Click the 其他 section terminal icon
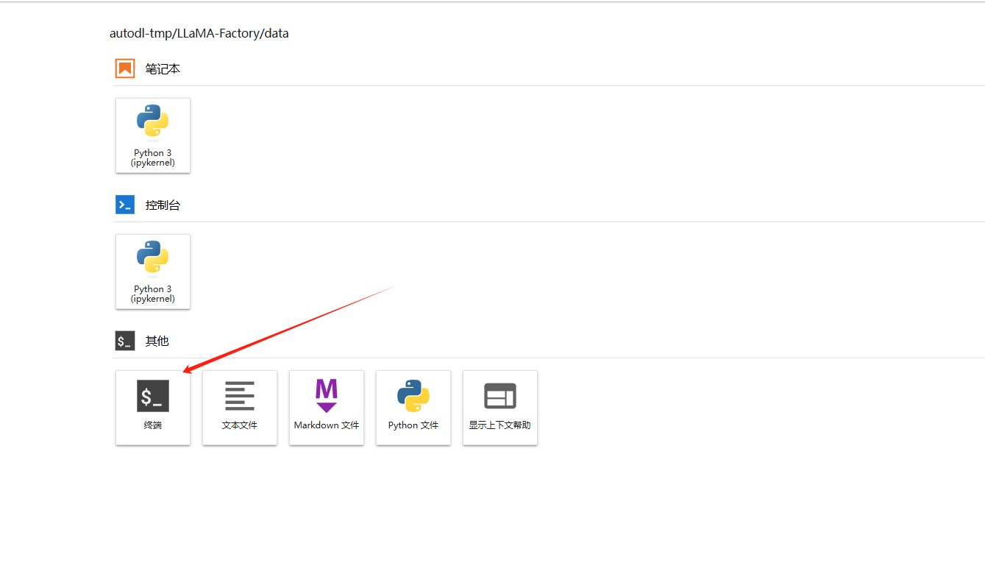 125,341
